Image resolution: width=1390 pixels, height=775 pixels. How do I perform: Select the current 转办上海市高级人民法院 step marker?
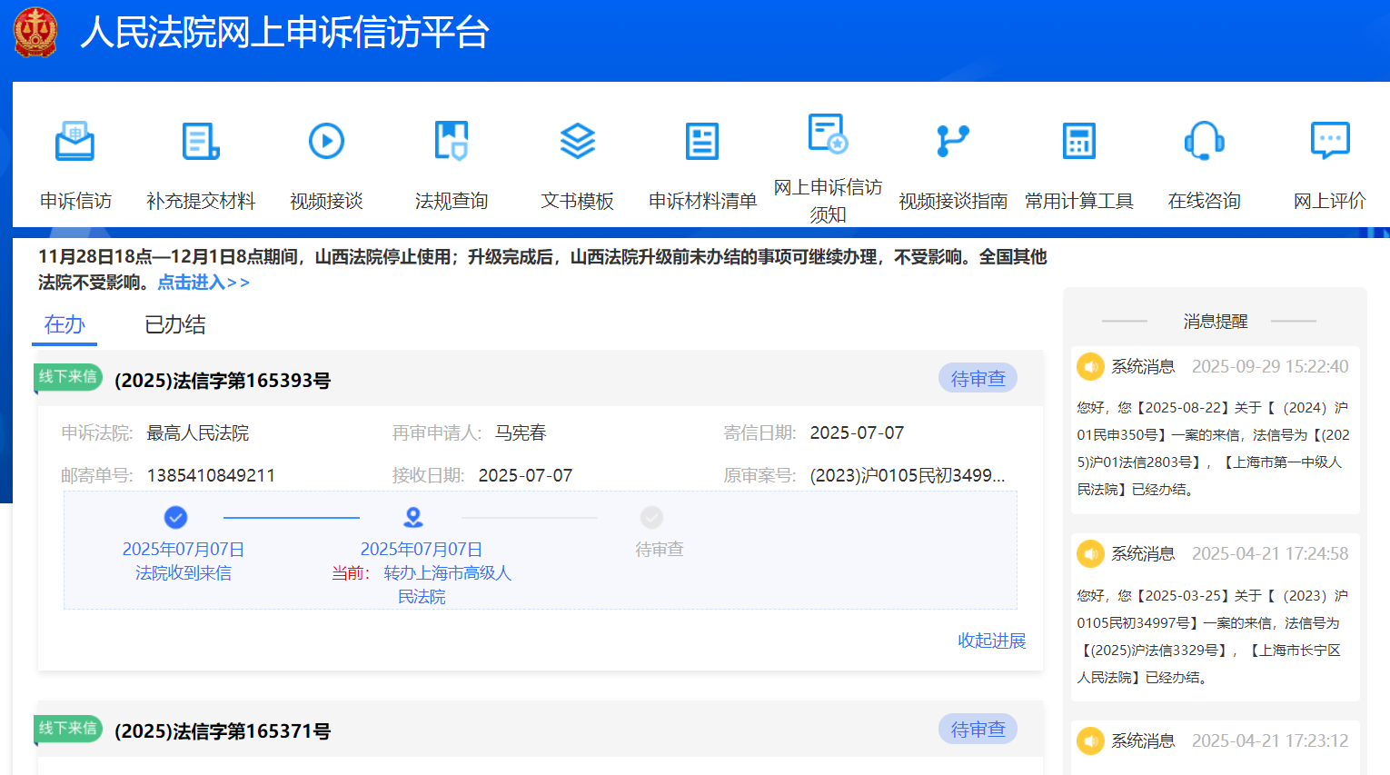(413, 518)
